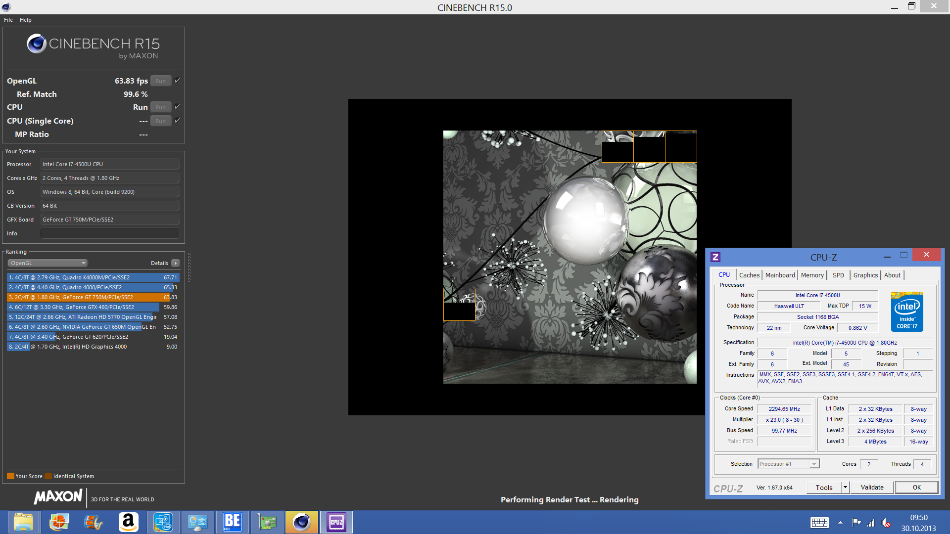Launch the Amazon taskbar icon

tap(128, 522)
